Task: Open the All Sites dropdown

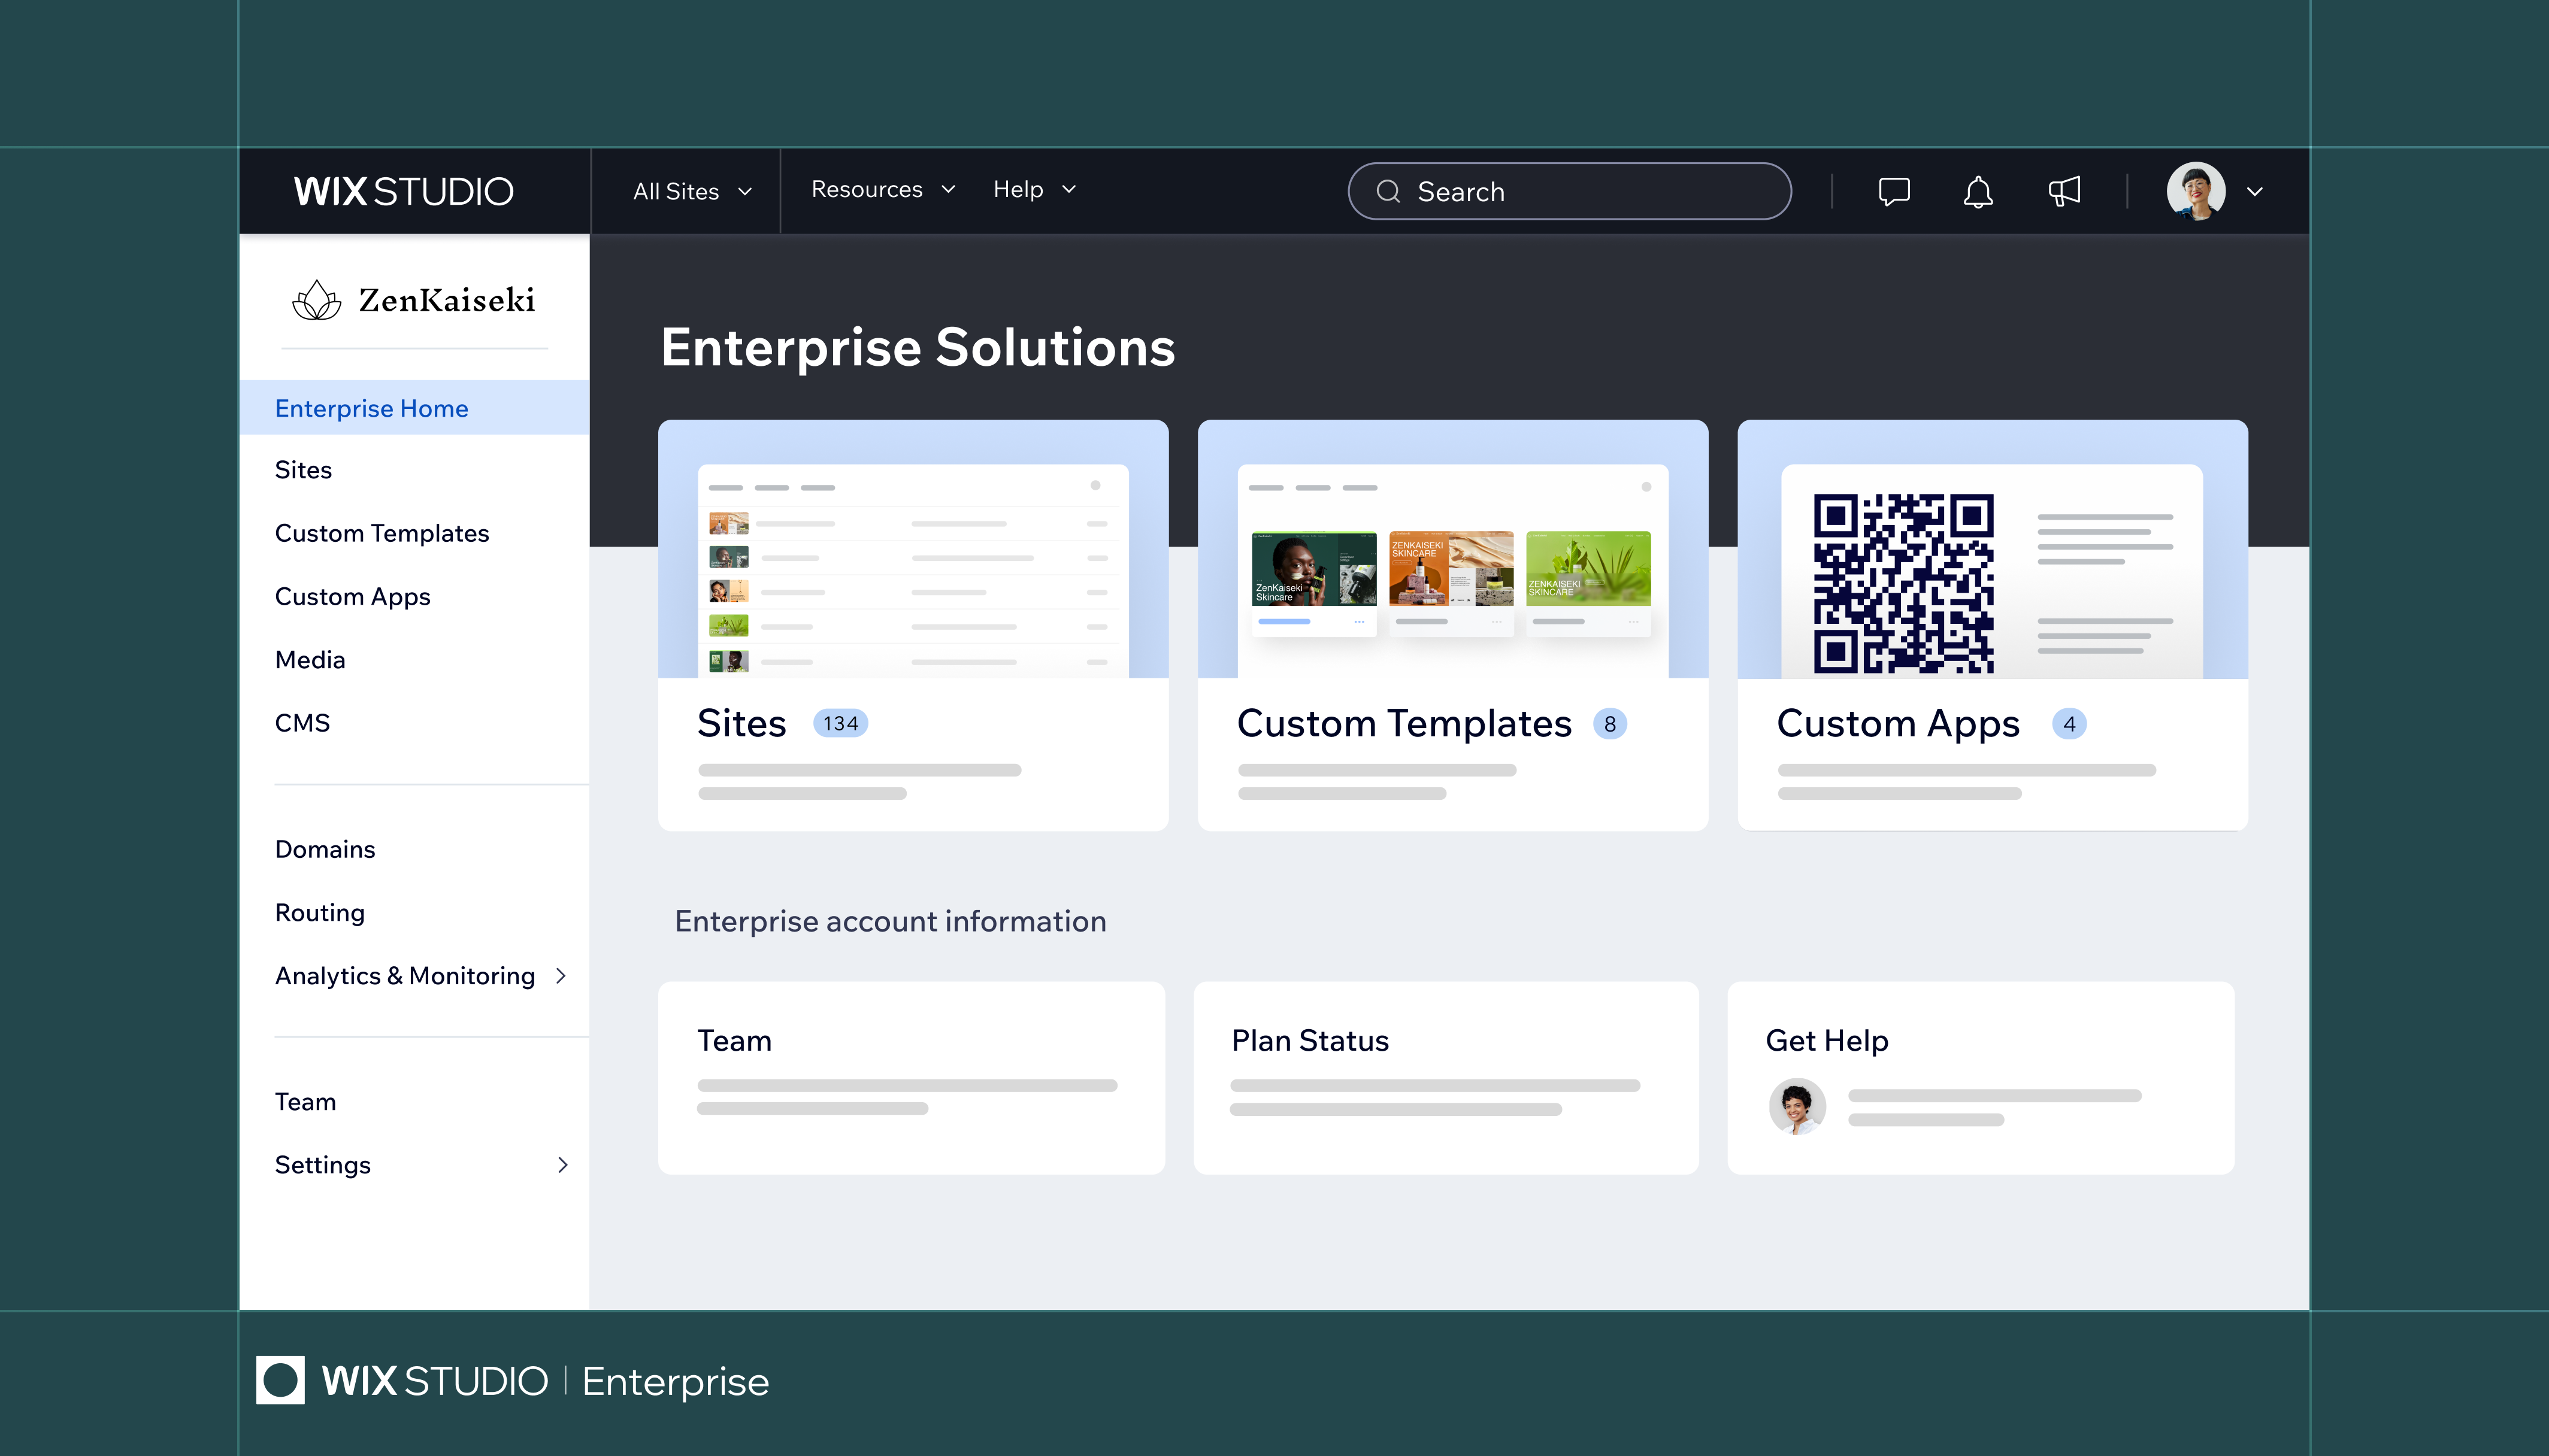Action: coord(691,191)
